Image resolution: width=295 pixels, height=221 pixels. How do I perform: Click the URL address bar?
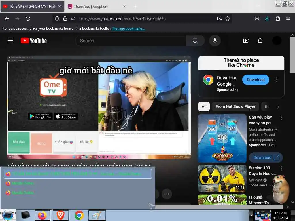tap(143, 19)
